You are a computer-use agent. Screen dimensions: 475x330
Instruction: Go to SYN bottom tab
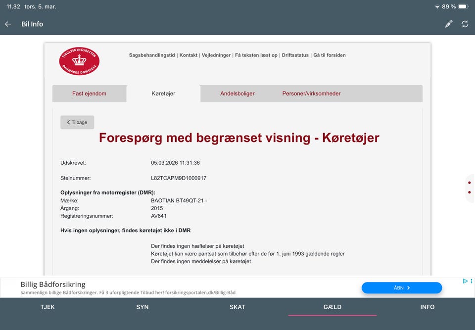[142, 307]
